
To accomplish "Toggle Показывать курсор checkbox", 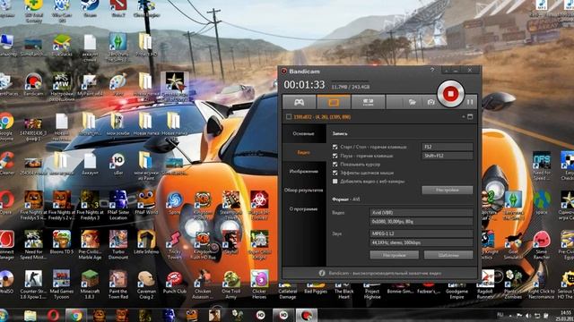I will 335,165.
